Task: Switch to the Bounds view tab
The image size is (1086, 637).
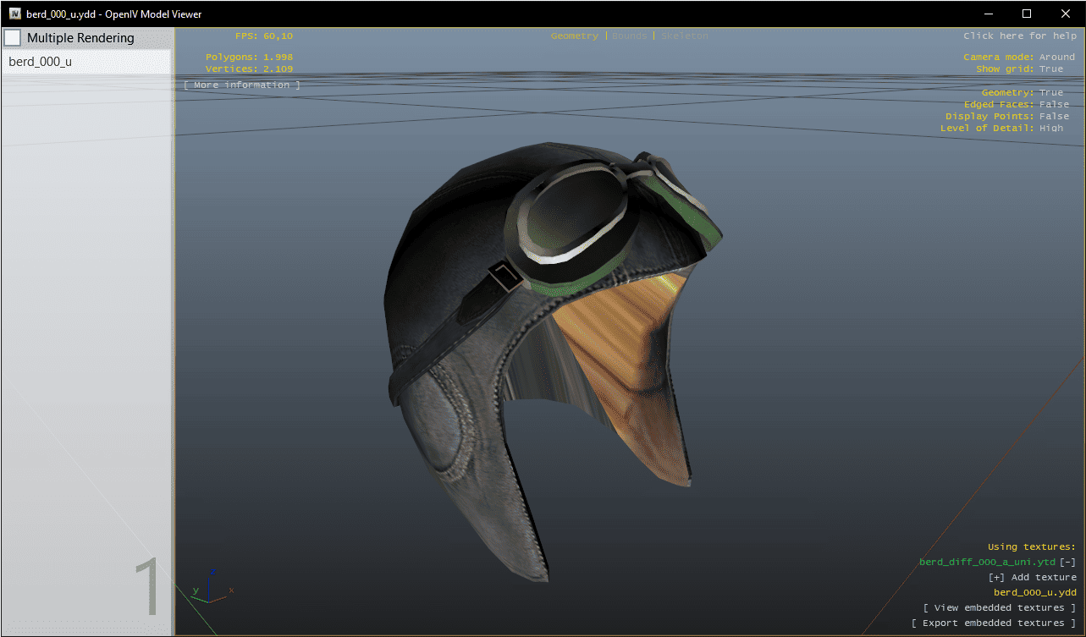Action: click(629, 36)
